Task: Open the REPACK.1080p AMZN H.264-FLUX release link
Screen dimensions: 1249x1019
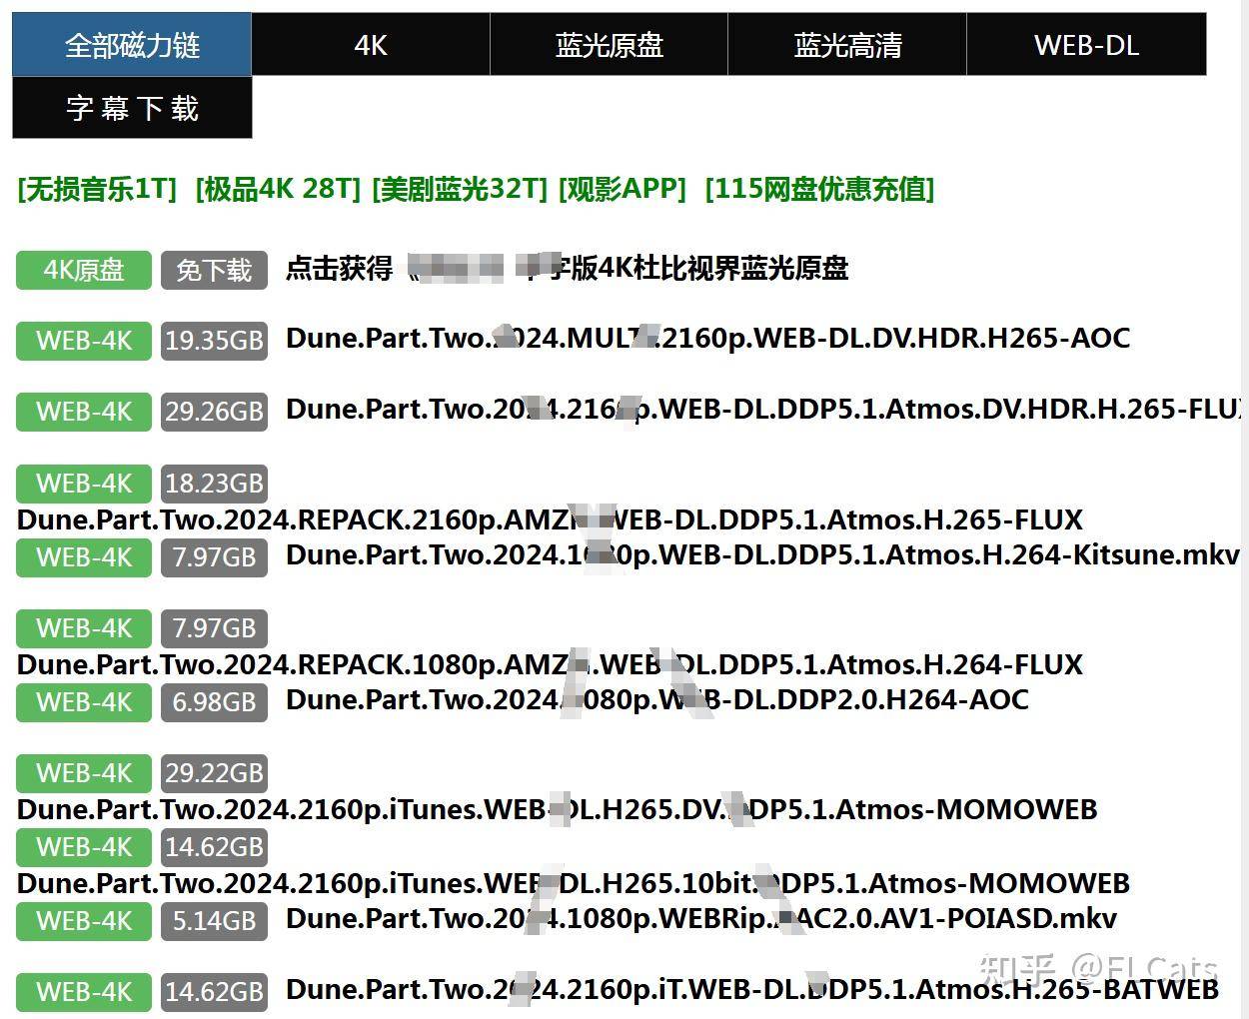Action: click(550, 664)
